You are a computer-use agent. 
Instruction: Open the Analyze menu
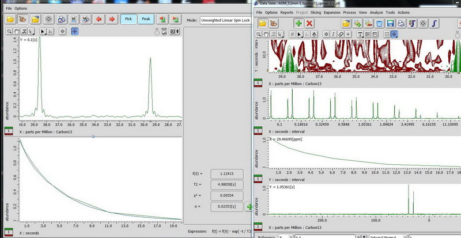coord(376,12)
